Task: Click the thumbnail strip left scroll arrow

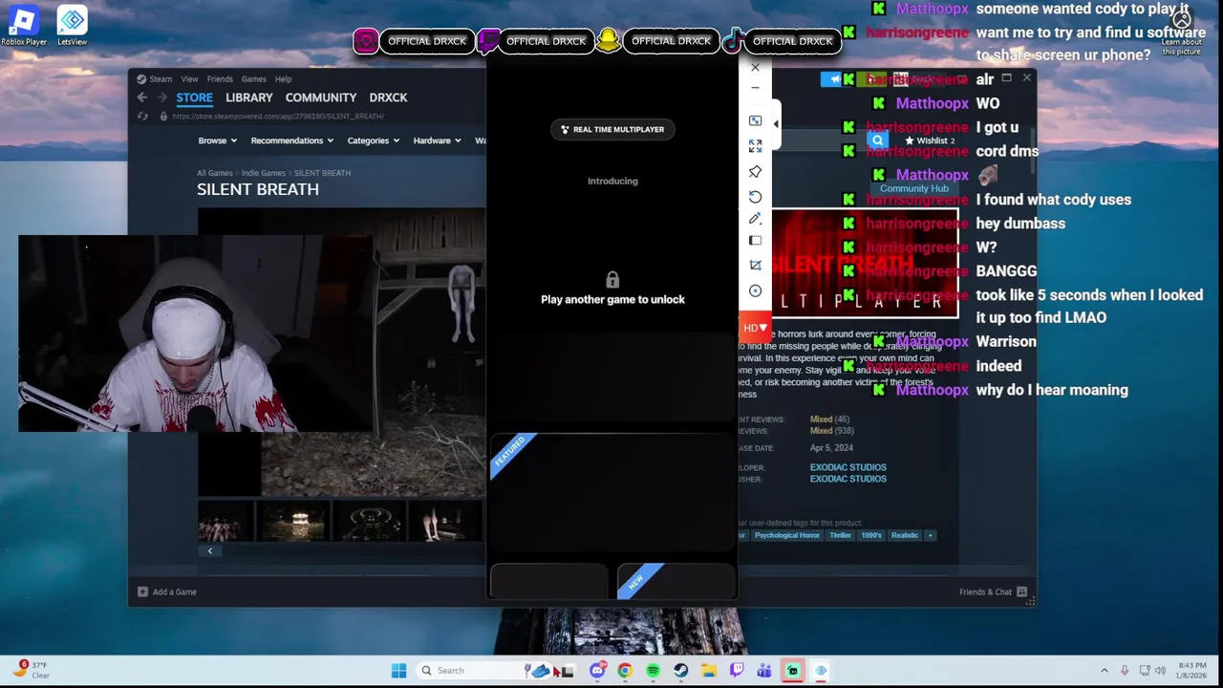Action: click(x=210, y=550)
